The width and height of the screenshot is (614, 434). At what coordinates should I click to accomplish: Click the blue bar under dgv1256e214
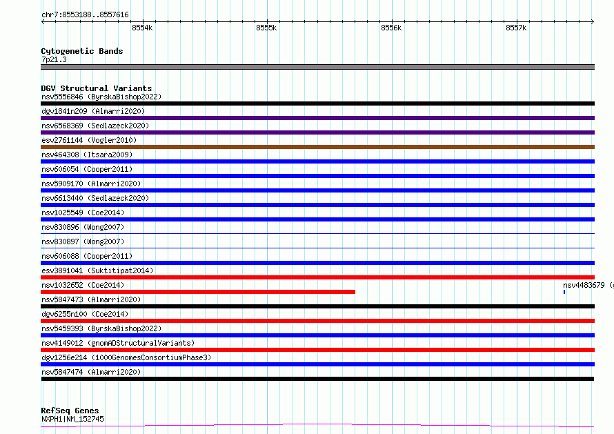point(317,364)
